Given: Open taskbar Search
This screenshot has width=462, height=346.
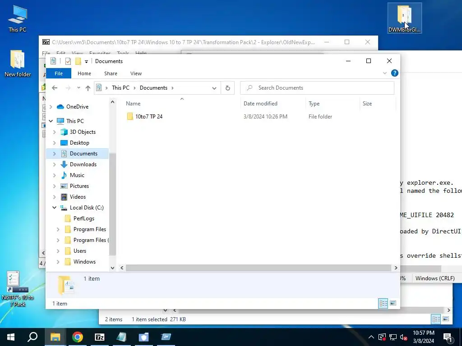Looking at the screenshot, I should click(32, 337).
